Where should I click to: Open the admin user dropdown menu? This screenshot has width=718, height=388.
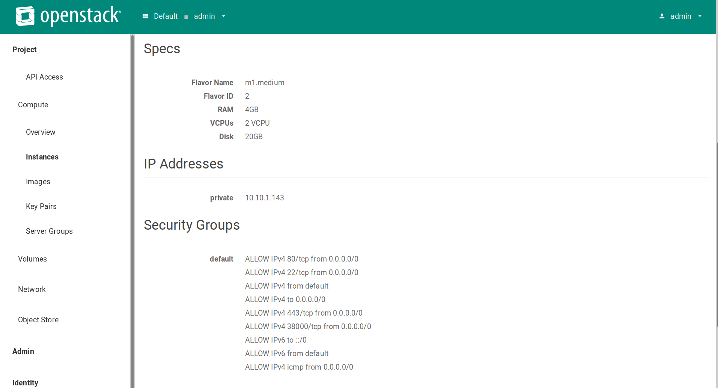point(700,16)
